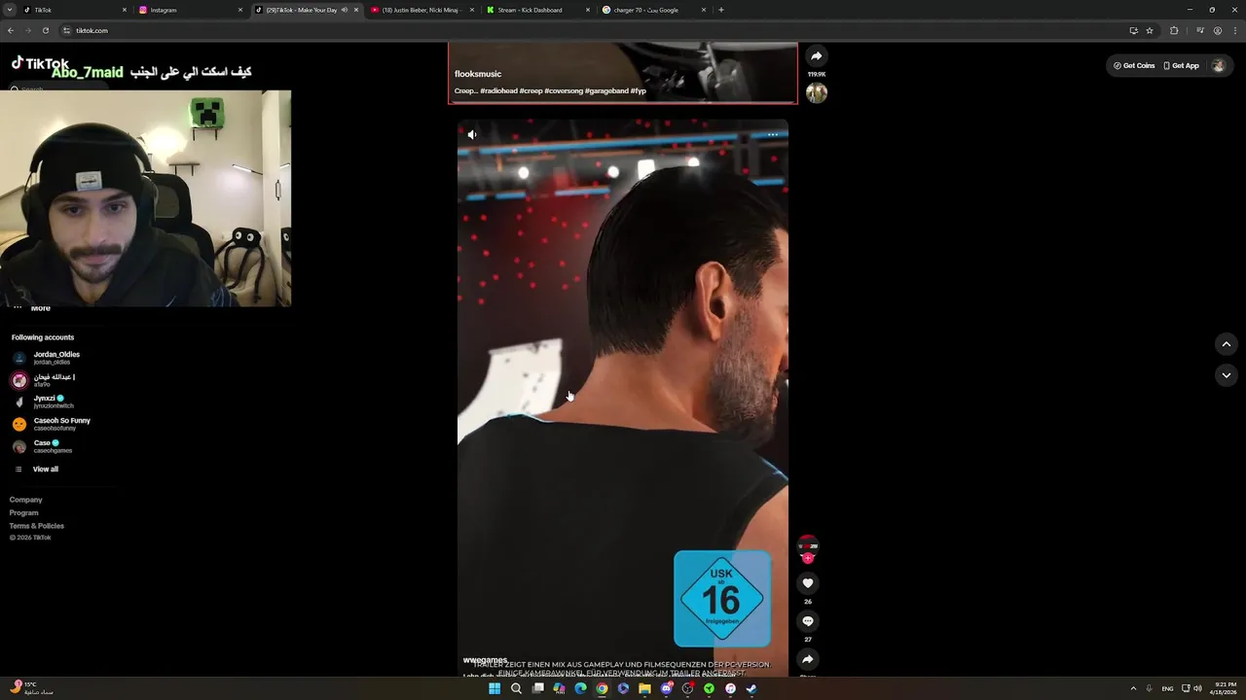Follow the creator via the red plus badge
Screen dimensions: 1246x700
pyautogui.click(x=807, y=559)
